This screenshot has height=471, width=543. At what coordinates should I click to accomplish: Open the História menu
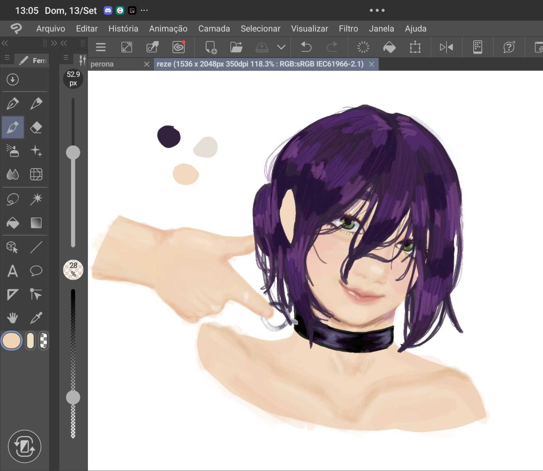[123, 28]
